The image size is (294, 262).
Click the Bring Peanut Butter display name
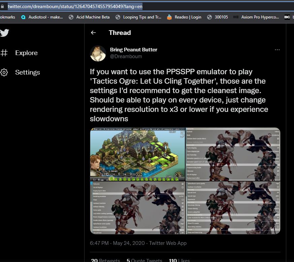[x=133, y=50]
